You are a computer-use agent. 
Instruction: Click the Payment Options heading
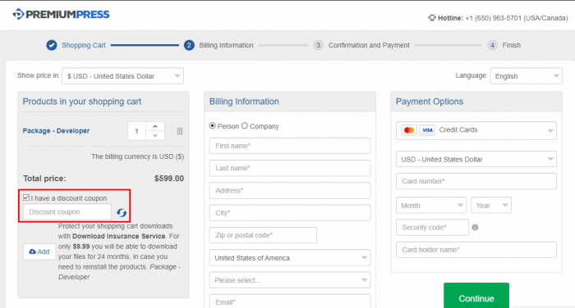(430, 102)
